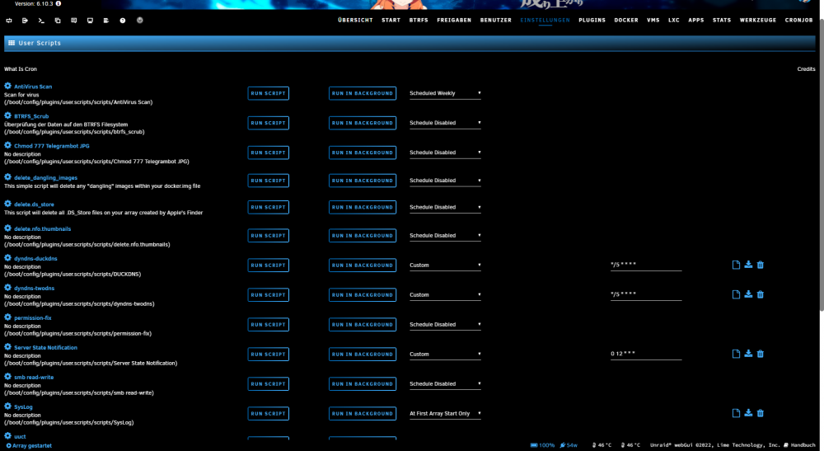This screenshot has width=824, height=451.
Task: Run Script for permission-fix
Action: [268, 324]
